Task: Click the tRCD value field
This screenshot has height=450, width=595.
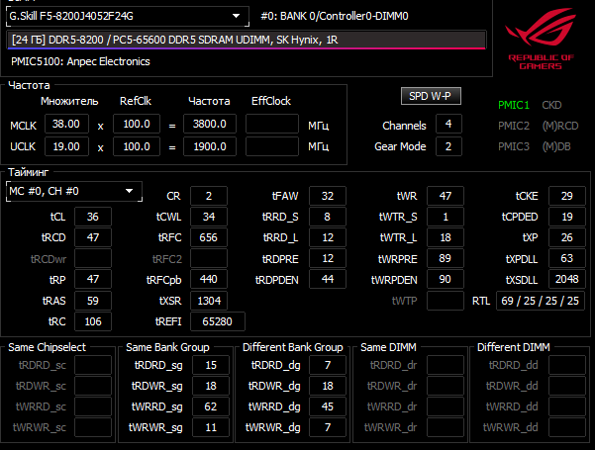Action: pyautogui.click(x=93, y=237)
